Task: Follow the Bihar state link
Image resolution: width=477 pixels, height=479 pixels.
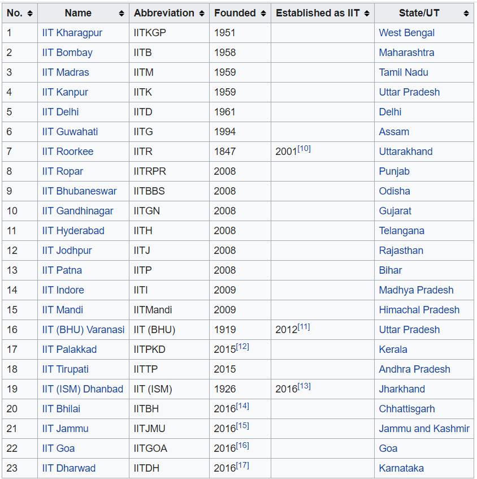Action: [391, 270]
